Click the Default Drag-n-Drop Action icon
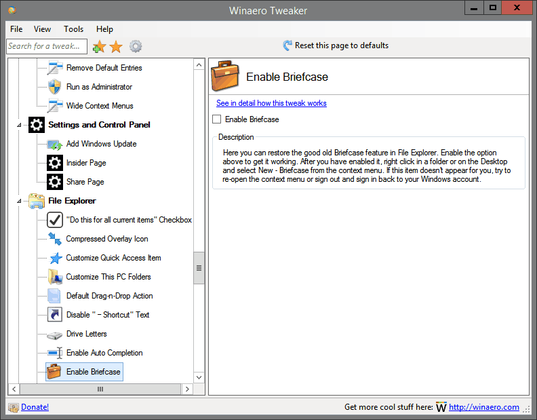Image resolution: width=537 pixels, height=420 pixels. [54, 296]
